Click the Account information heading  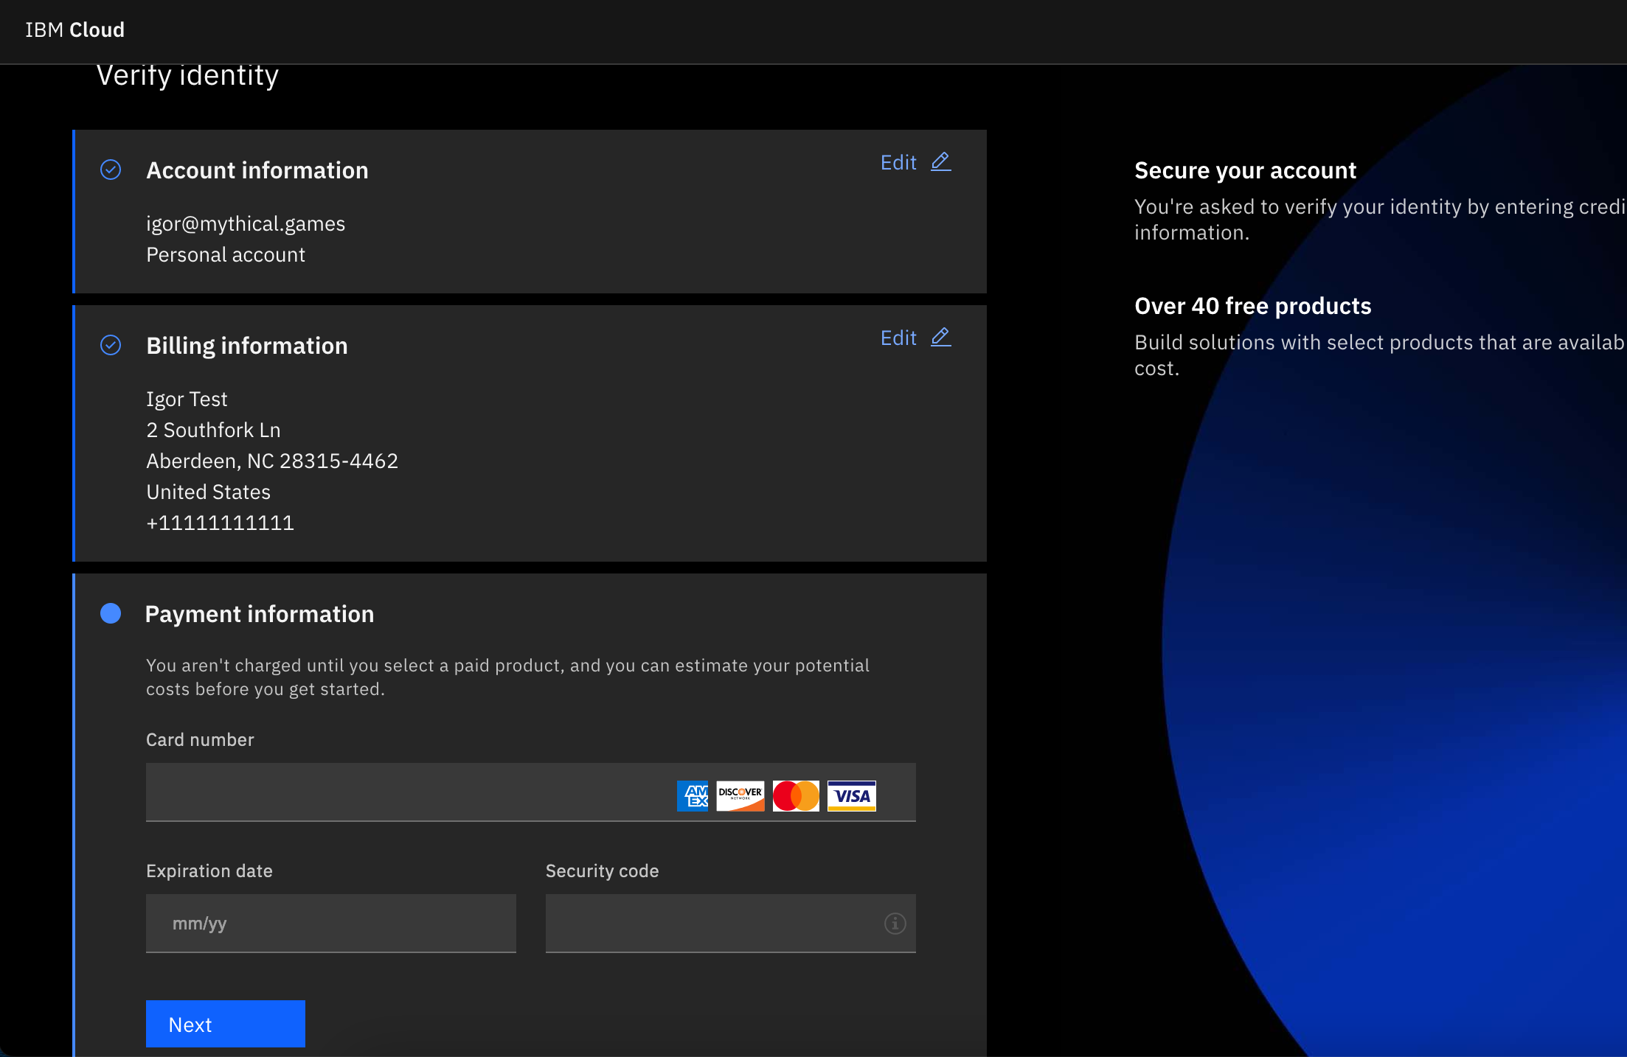tap(257, 170)
